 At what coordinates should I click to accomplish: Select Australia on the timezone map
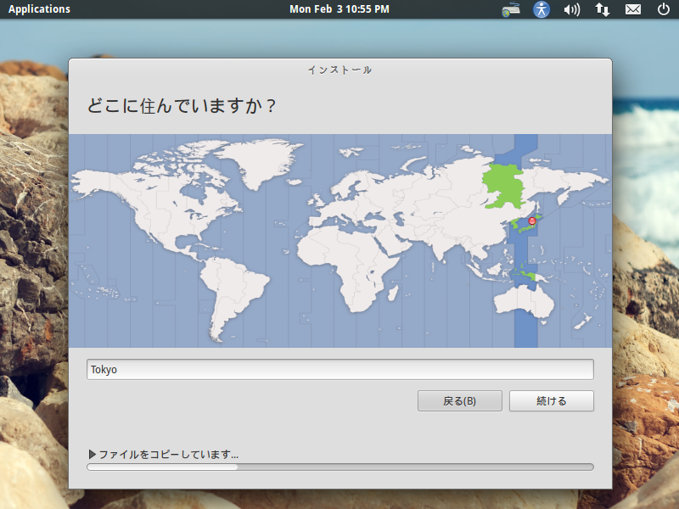[x=524, y=301]
